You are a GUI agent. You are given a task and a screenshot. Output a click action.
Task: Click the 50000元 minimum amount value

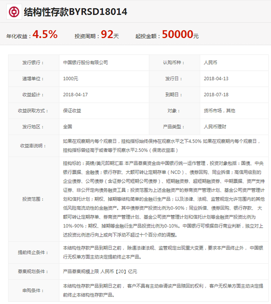(x=180, y=34)
